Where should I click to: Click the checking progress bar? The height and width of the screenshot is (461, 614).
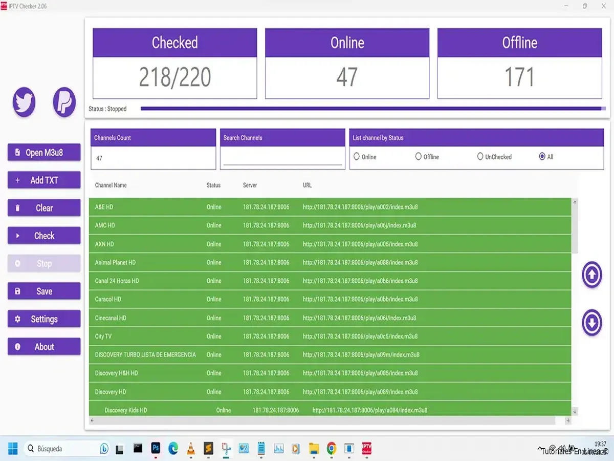pos(373,109)
